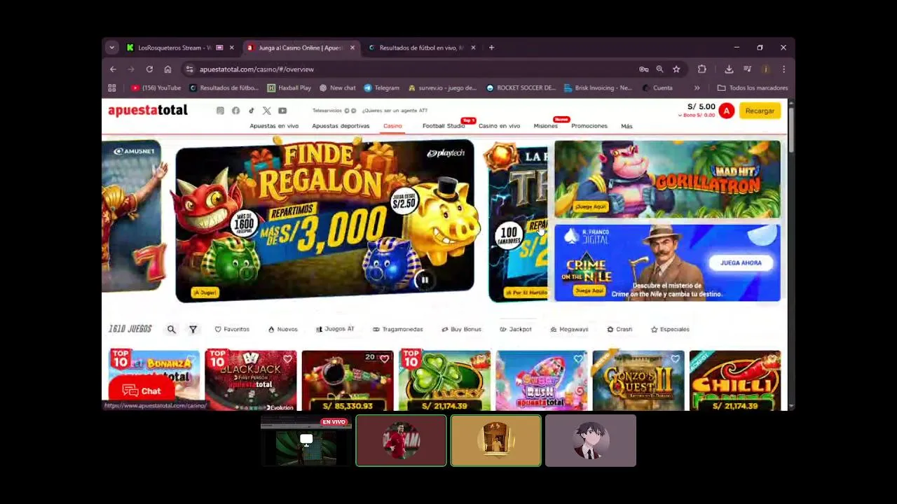Reload the page in the browser
This screenshot has width=897, height=504.
pyautogui.click(x=149, y=69)
